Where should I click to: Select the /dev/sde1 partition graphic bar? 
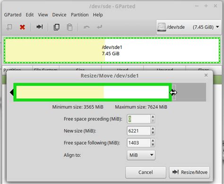[x=112, y=51]
